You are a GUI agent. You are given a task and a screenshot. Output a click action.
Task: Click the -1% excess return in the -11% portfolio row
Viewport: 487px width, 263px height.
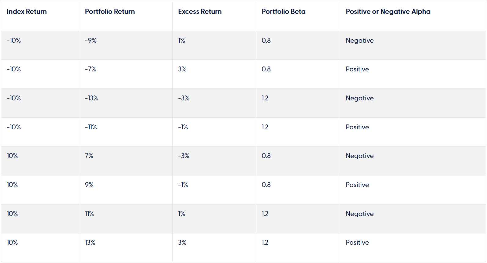(183, 127)
